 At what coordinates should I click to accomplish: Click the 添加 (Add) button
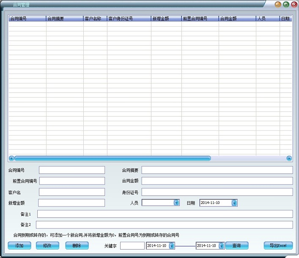point(19,245)
